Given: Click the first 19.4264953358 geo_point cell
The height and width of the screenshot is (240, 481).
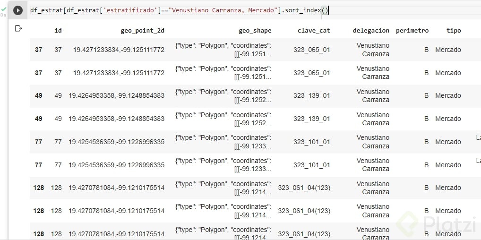Looking at the screenshot, I should click(x=116, y=95).
